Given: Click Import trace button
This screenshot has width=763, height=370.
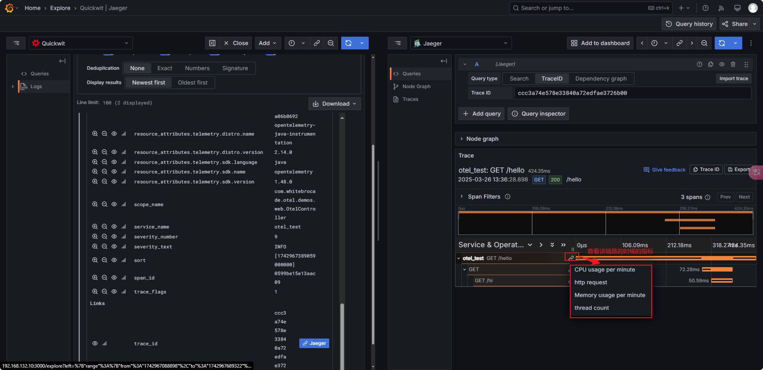Looking at the screenshot, I should [x=733, y=79].
